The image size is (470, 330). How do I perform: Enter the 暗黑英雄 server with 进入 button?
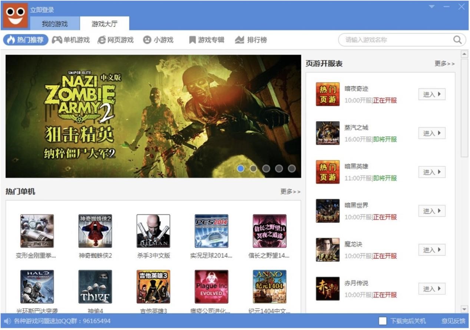(x=432, y=172)
